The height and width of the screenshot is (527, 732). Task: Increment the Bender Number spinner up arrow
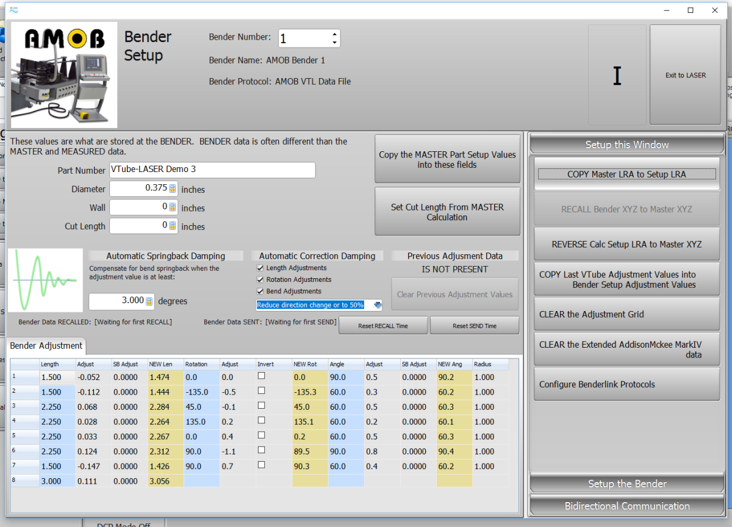tap(334, 34)
